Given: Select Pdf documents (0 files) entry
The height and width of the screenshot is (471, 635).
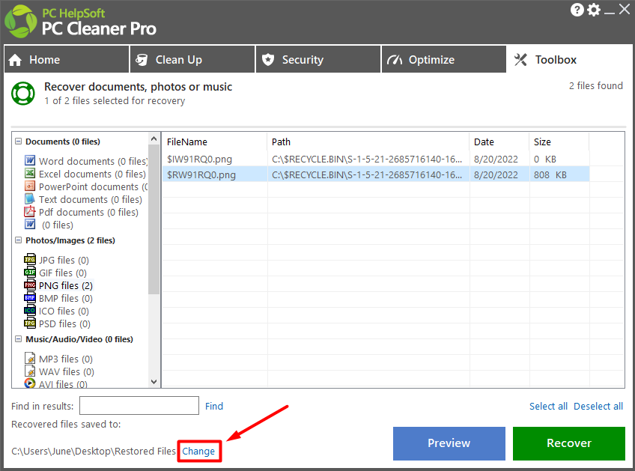Looking at the screenshot, I should point(88,212).
